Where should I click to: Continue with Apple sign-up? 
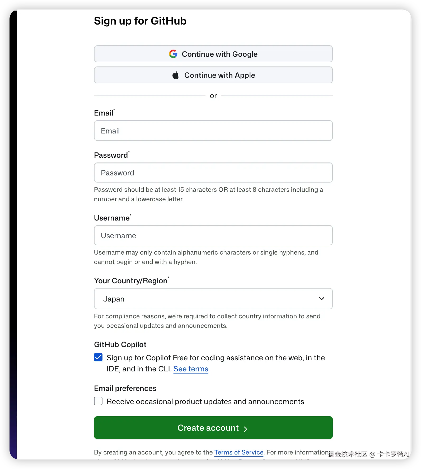click(213, 75)
